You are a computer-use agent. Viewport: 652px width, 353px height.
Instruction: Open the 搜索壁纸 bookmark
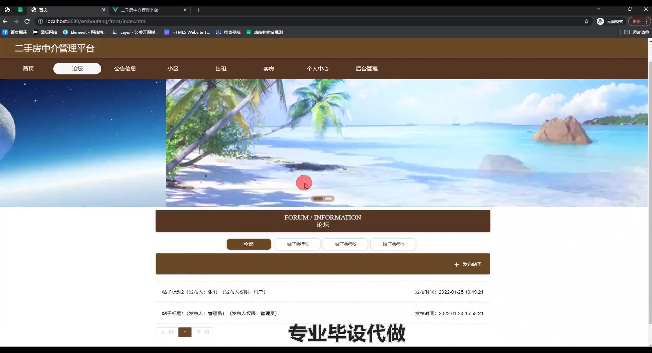(x=229, y=32)
